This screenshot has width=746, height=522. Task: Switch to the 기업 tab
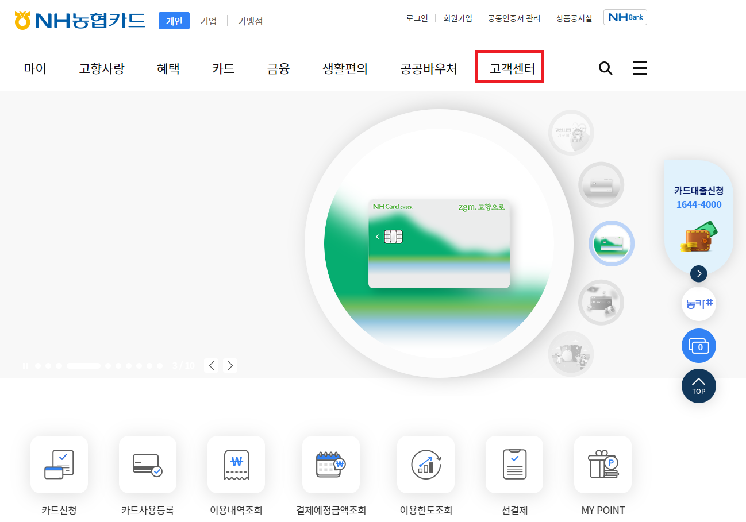209,21
